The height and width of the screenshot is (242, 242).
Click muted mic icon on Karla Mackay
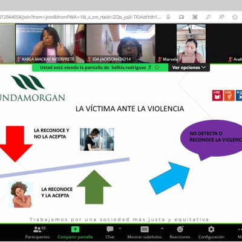pyautogui.click(x=19, y=59)
